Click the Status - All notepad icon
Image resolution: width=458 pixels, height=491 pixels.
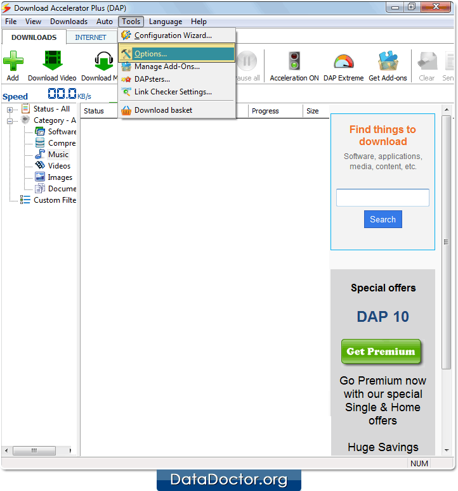coord(25,109)
